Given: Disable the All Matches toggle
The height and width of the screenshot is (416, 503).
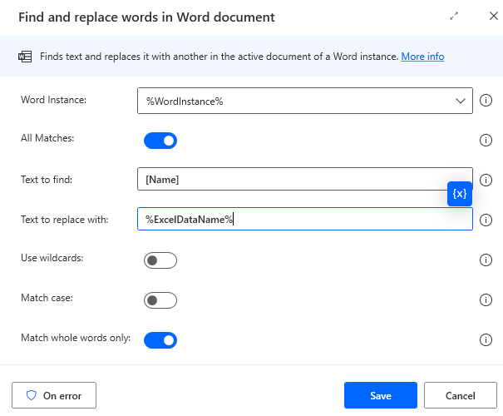Looking at the screenshot, I should point(160,141).
